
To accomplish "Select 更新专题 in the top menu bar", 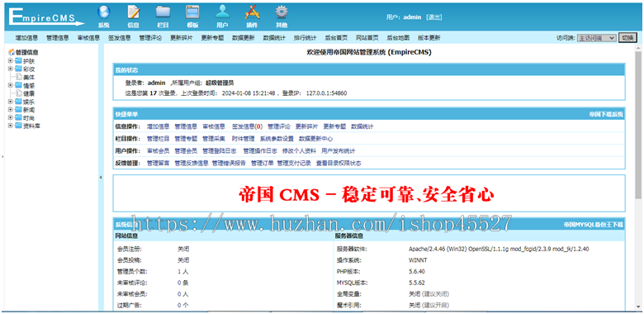I will pos(212,38).
